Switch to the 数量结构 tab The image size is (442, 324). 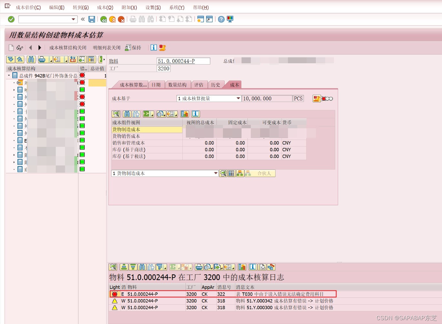point(178,85)
